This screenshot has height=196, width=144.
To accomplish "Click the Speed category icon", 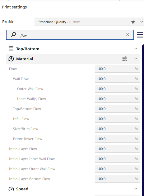I will click(x=11, y=189).
